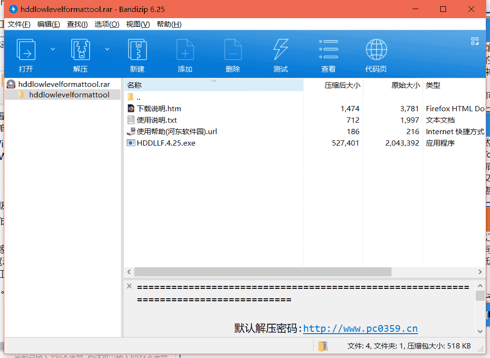Image resolution: width=490 pixels, height=358 pixels.
Task: Click the 527,401 compressed size value
Action: pyautogui.click(x=345, y=143)
